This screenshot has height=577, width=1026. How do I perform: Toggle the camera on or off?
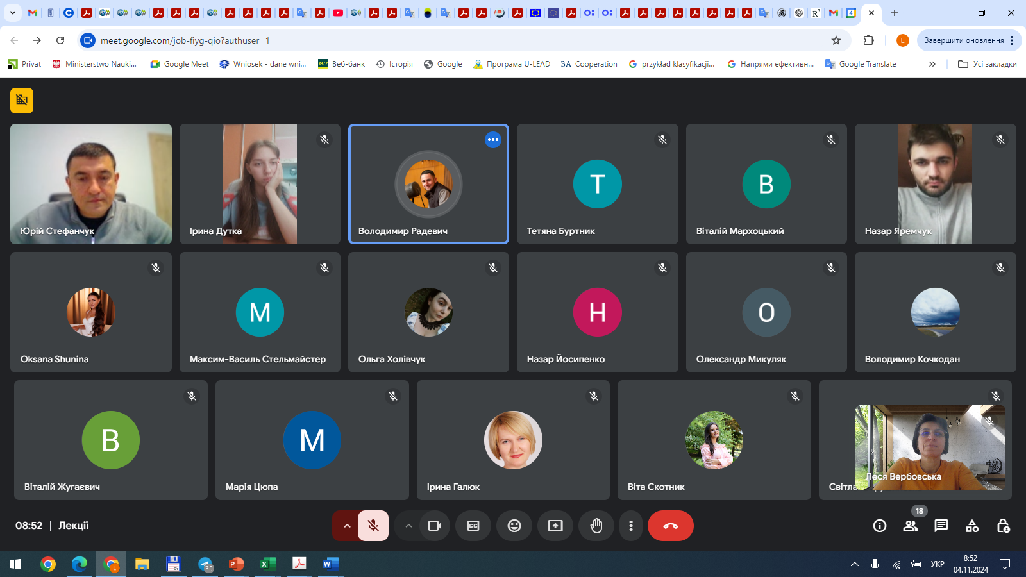tap(435, 526)
